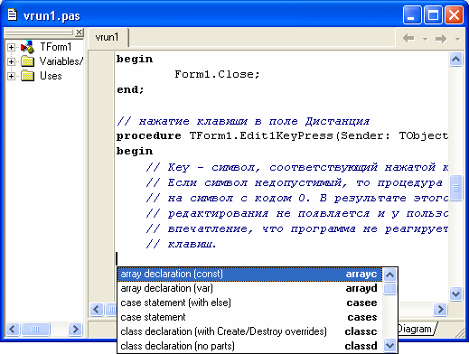Select Uses label in explorer tree
The height and width of the screenshot is (354, 469).
coord(51,76)
